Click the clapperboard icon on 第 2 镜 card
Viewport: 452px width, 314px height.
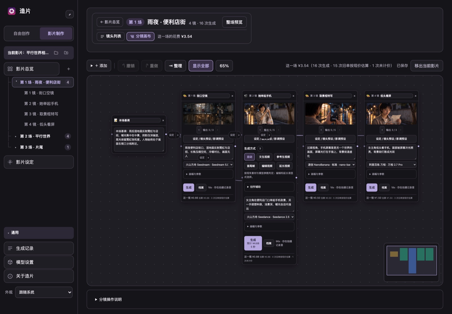point(246,96)
